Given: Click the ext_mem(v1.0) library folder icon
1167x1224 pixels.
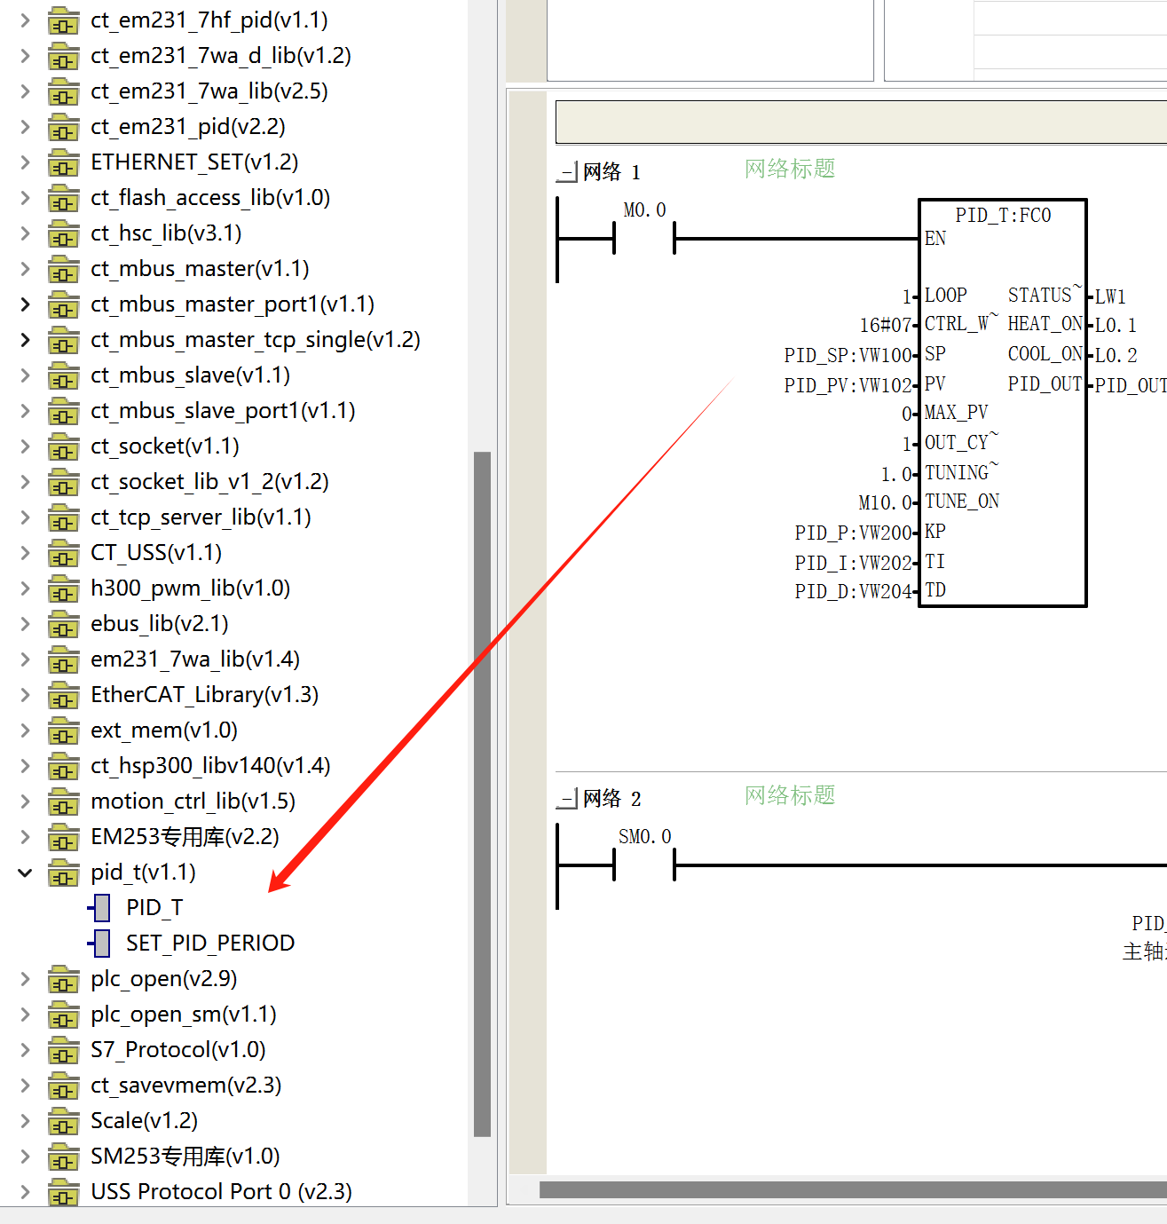Looking at the screenshot, I should (63, 730).
